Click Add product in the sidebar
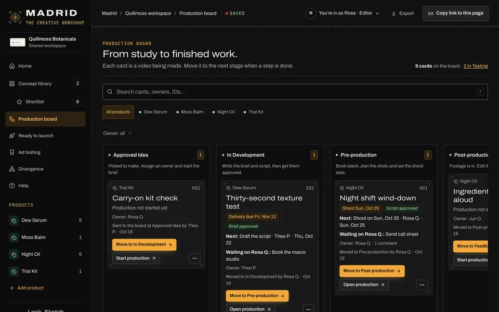 pos(27,288)
